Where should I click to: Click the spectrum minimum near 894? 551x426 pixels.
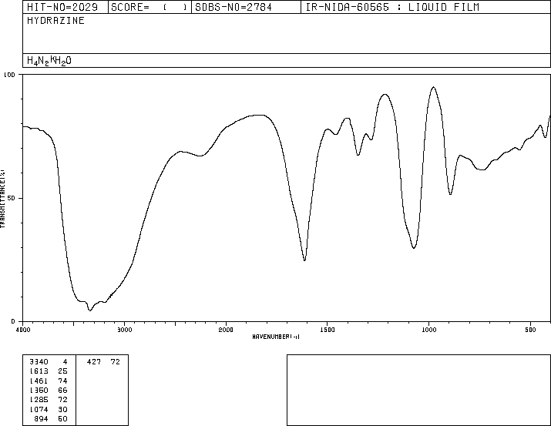pyautogui.click(x=451, y=194)
